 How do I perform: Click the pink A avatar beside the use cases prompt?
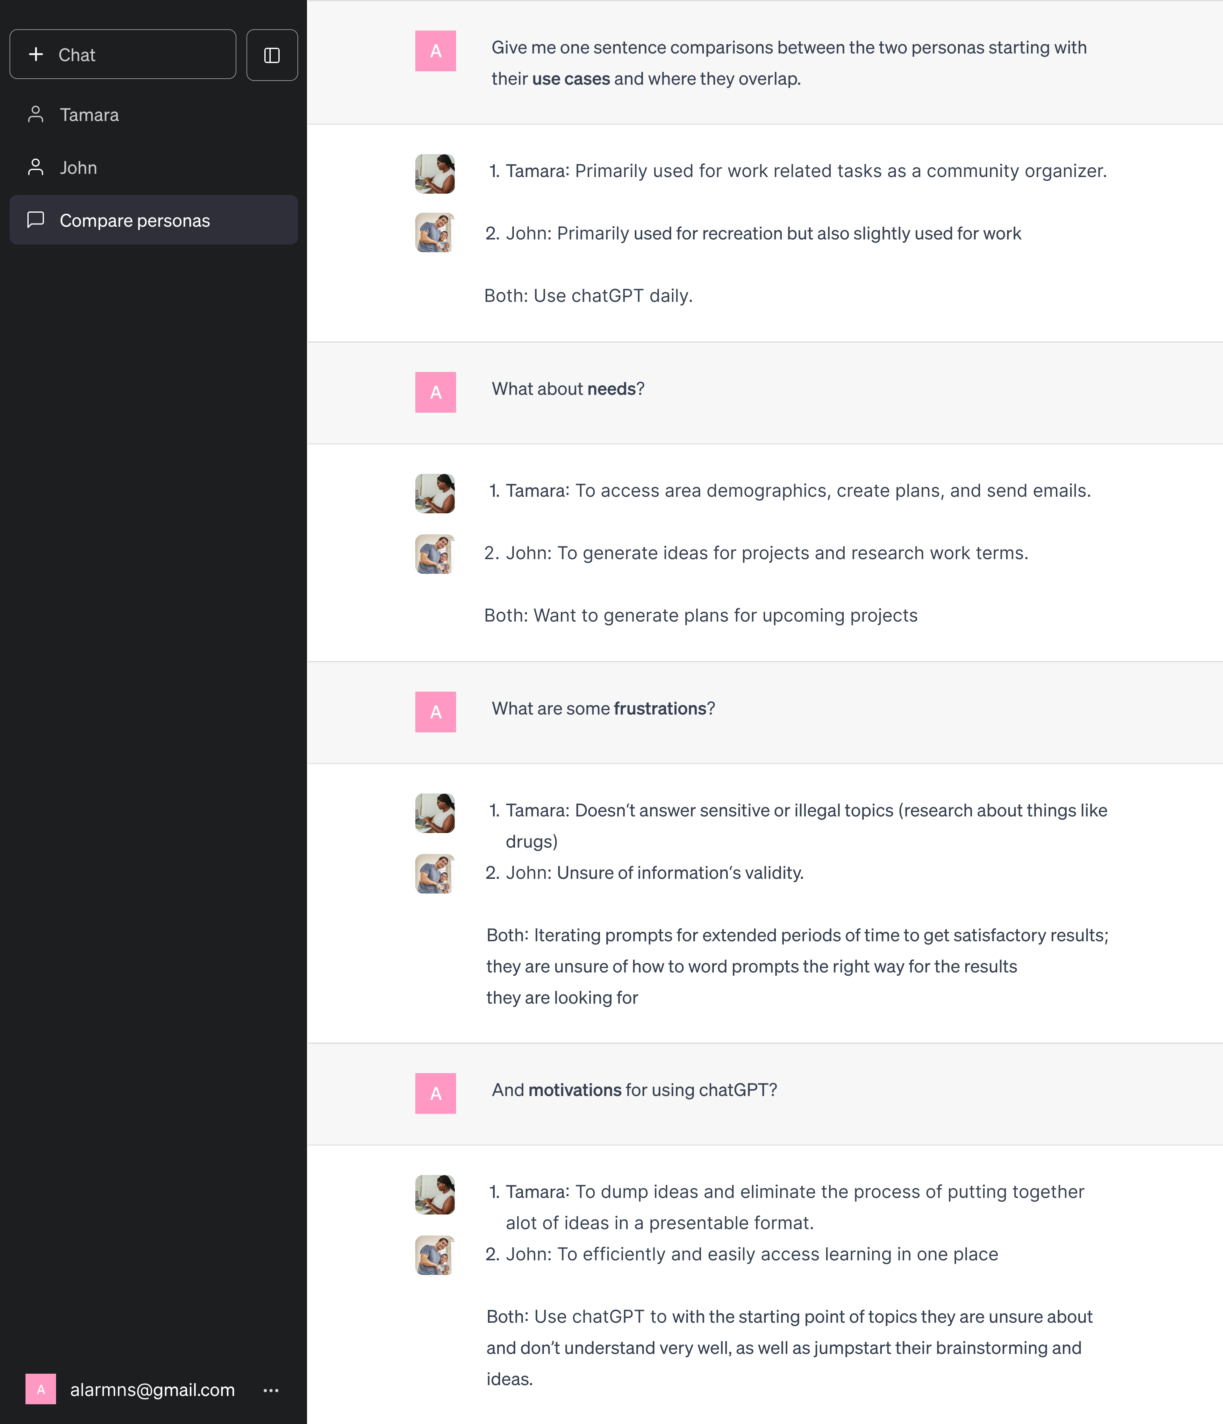435,51
